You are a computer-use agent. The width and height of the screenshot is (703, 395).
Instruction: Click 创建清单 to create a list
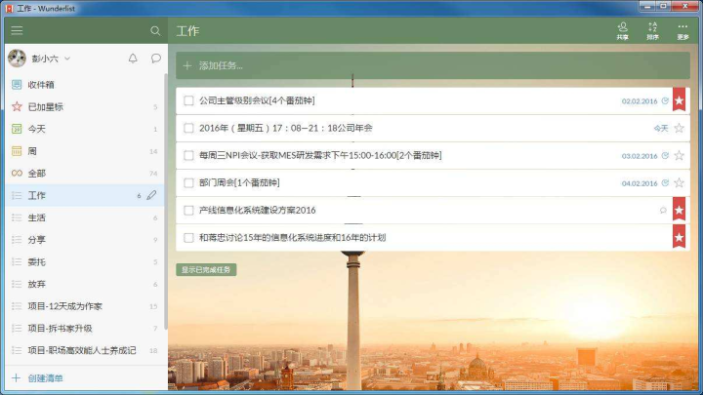pos(45,378)
